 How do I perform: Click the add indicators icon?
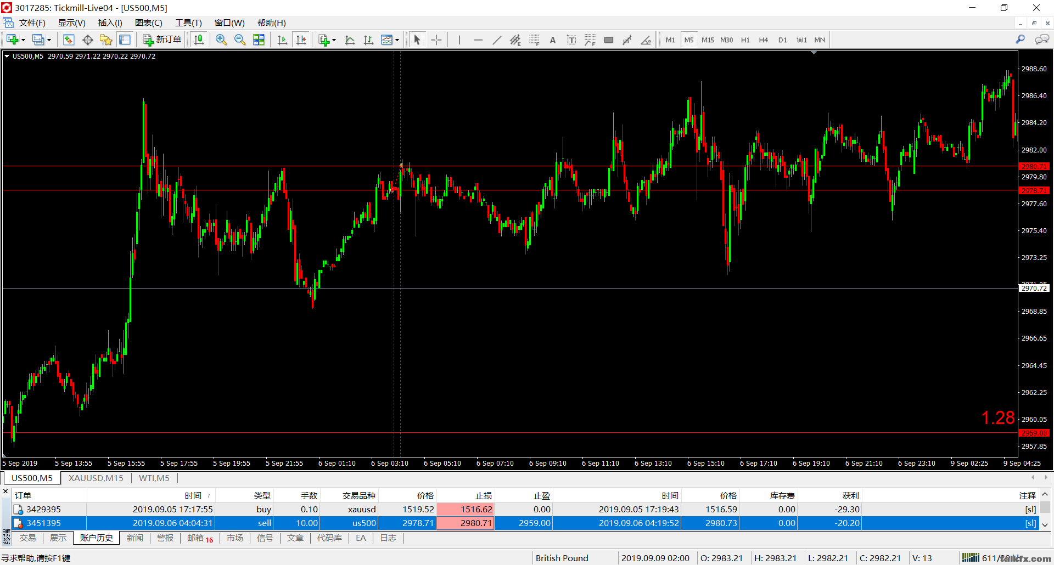pos(324,39)
